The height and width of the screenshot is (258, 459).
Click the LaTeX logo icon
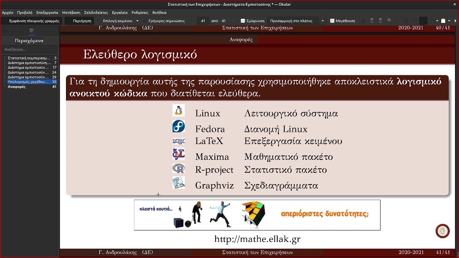click(x=179, y=141)
